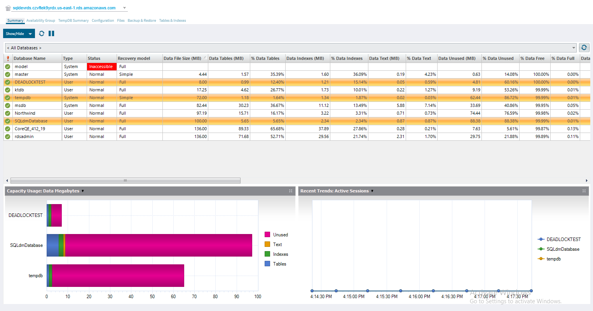This screenshot has height=311, width=593.
Task: Maximize the Recent Trends panel
Action: (x=584, y=191)
